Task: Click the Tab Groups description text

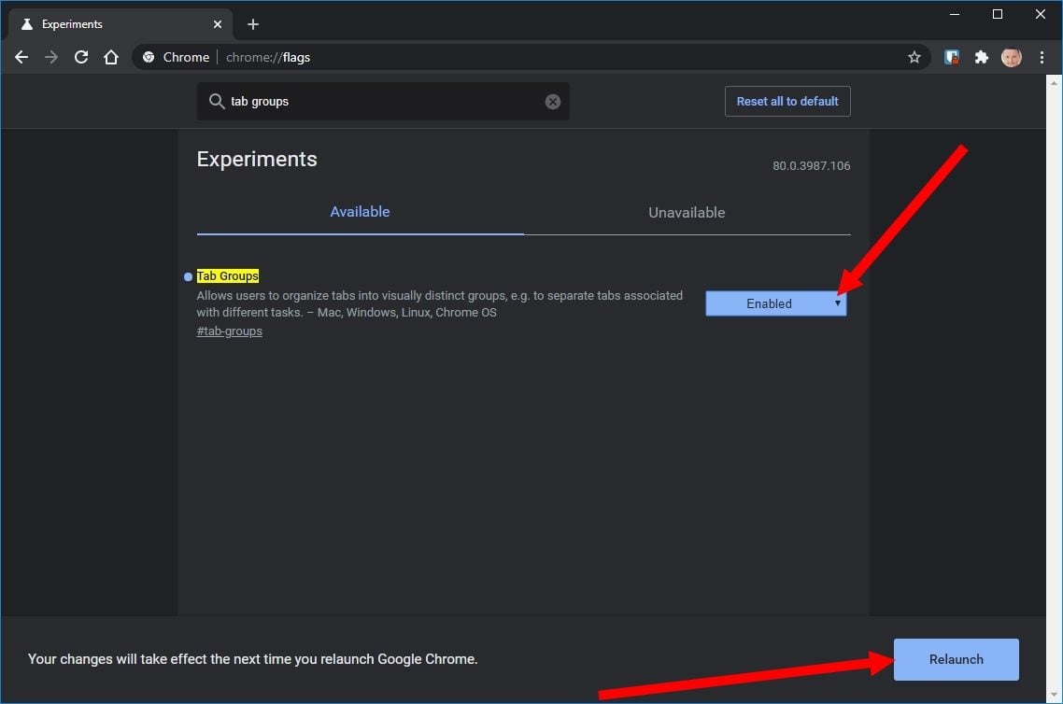Action: [x=439, y=304]
